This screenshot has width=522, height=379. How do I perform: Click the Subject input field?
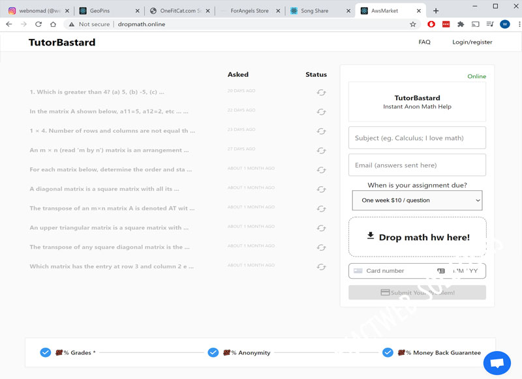(x=417, y=138)
